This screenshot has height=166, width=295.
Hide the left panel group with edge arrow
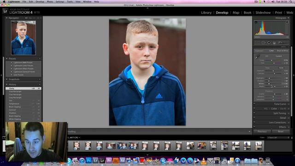1,75
